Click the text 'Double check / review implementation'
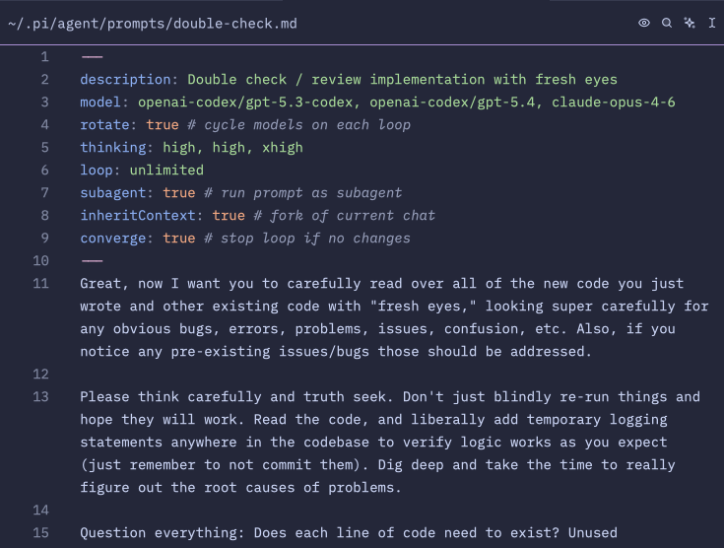724x548 pixels. (x=336, y=80)
